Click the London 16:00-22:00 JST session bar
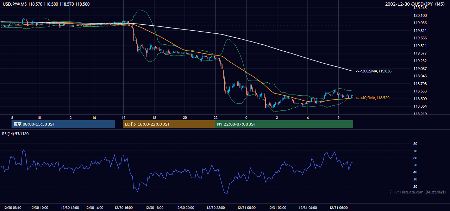 pyautogui.click(x=169, y=124)
